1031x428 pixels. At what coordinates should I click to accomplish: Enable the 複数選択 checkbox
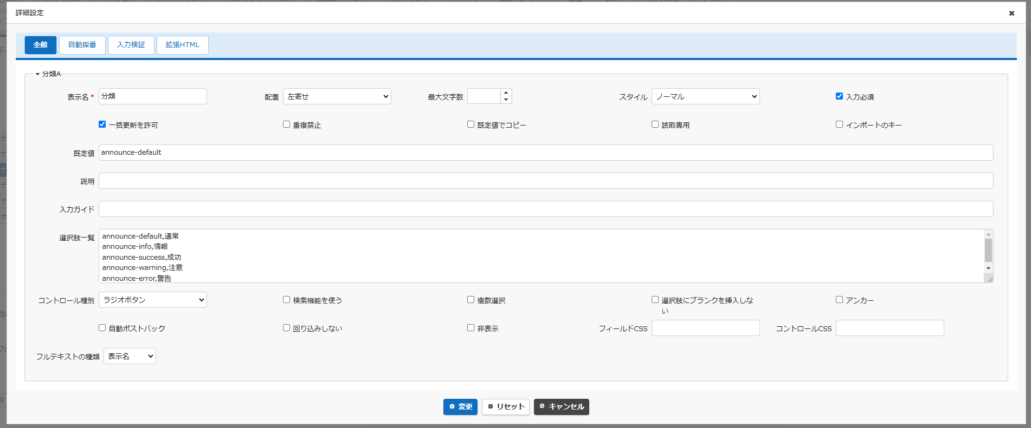tap(471, 300)
